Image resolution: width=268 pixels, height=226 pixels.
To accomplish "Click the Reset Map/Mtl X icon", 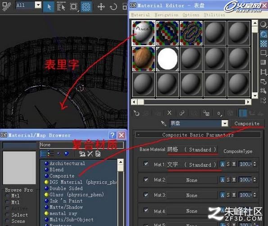I will tap(169, 113).
